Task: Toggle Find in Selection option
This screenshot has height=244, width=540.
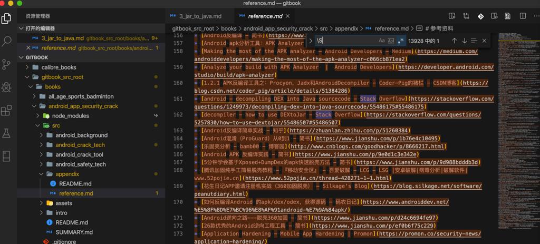Action: coord(474,41)
